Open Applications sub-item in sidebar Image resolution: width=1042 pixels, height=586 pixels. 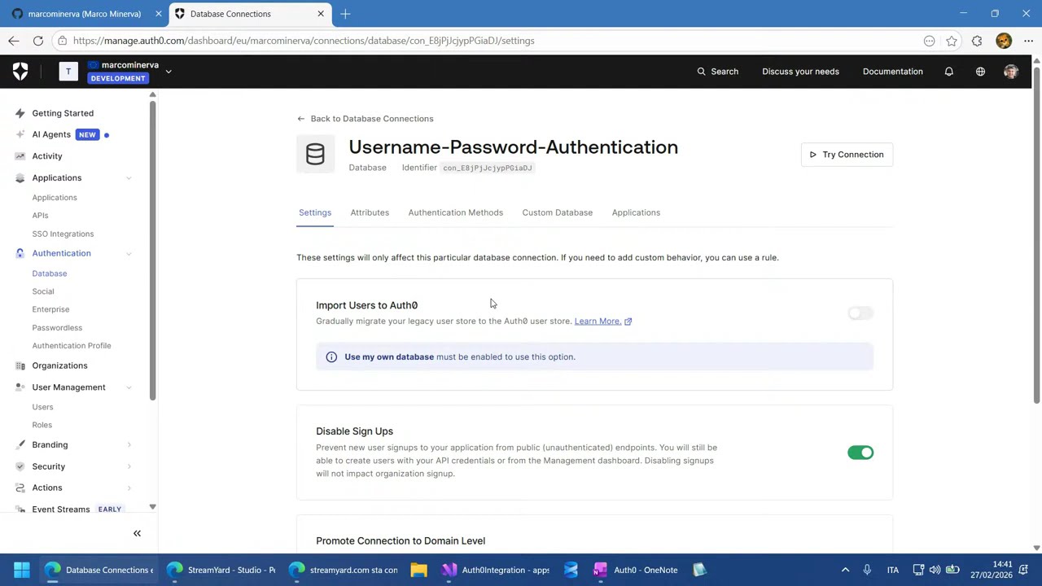pyautogui.click(x=55, y=198)
